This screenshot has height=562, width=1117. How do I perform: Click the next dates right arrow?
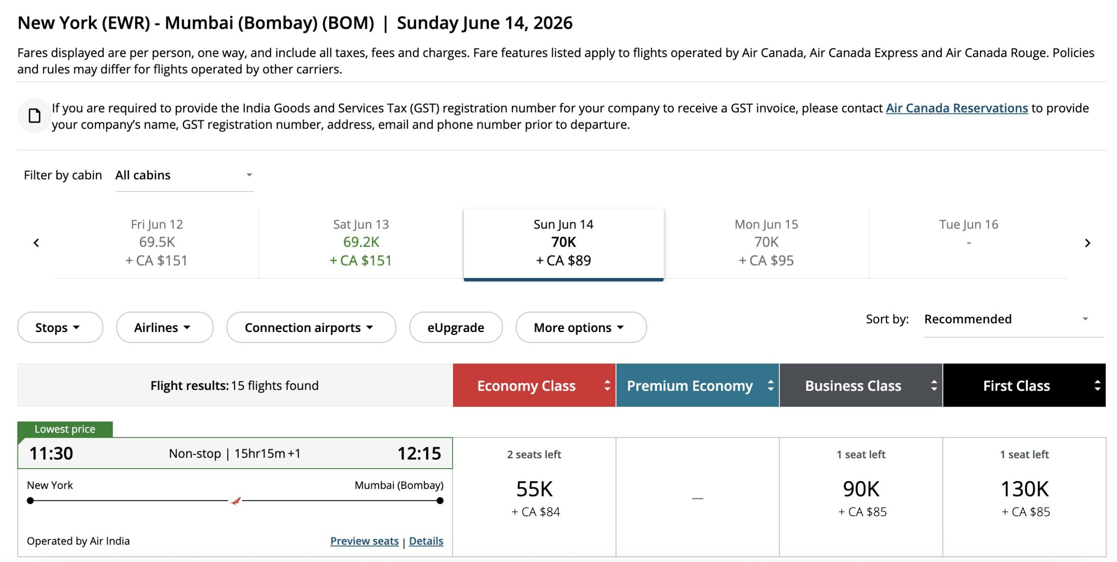(1087, 243)
